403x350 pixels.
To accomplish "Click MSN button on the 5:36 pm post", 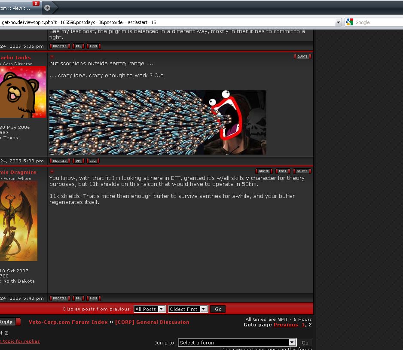I will pyautogui.click(x=94, y=46).
